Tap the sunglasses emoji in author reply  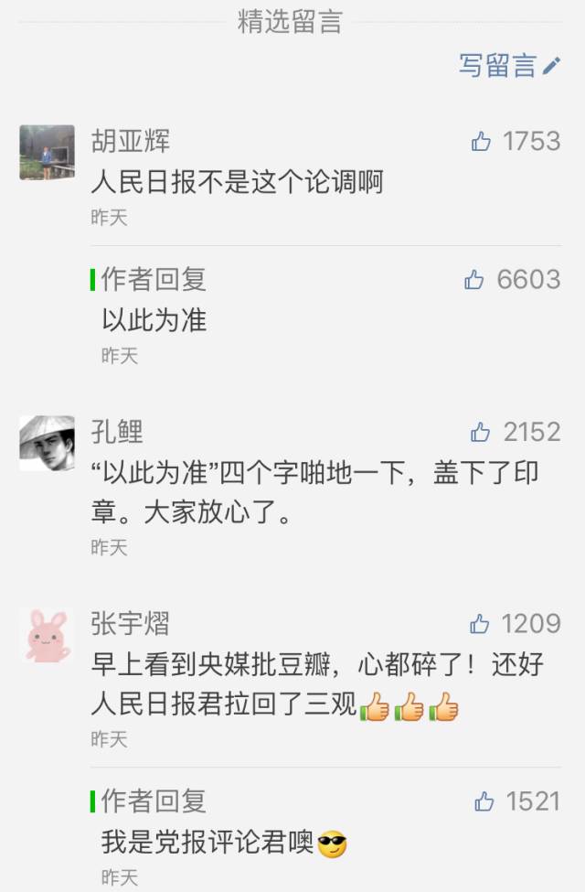point(332,844)
